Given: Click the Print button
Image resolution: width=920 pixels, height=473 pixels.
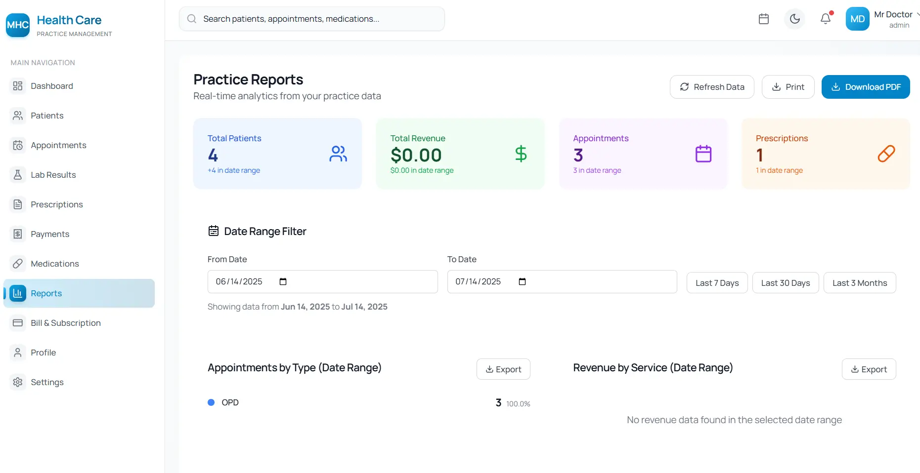Looking at the screenshot, I should tap(788, 87).
